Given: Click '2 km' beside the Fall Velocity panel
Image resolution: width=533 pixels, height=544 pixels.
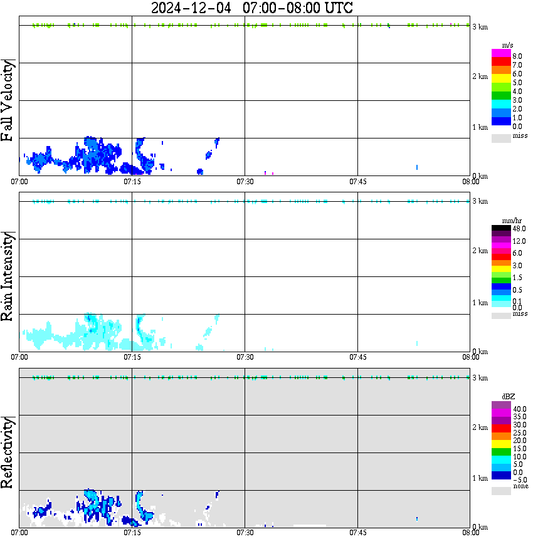Looking at the screenshot, I should click(x=480, y=76).
